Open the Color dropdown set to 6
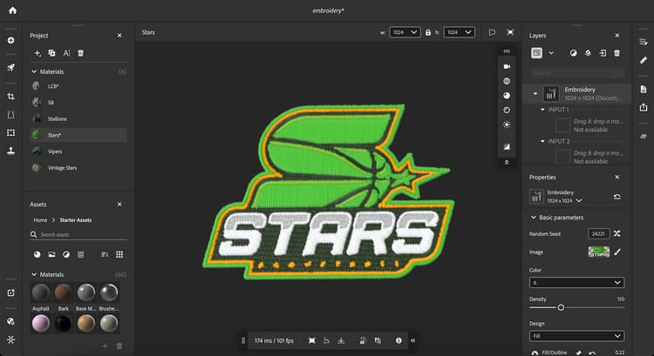 (x=577, y=282)
